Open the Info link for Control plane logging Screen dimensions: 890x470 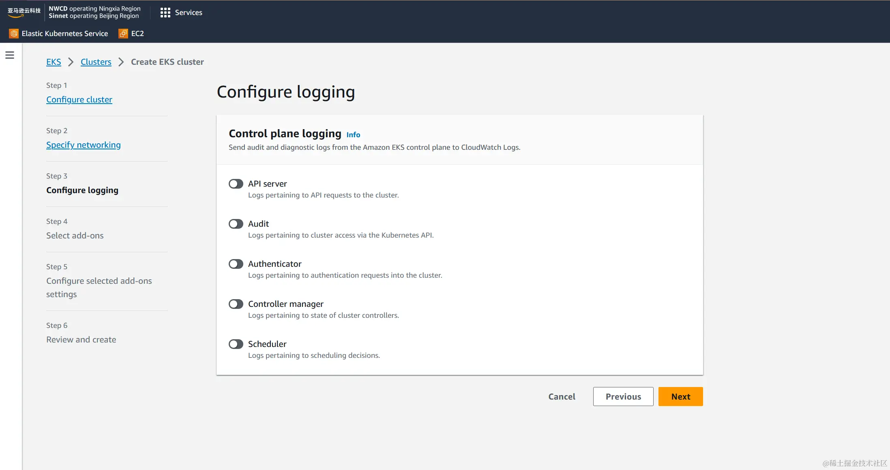[x=353, y=135]
